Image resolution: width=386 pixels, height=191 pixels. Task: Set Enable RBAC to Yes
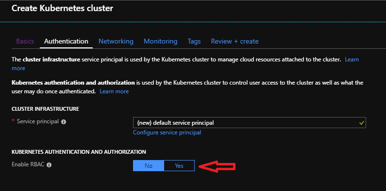[x=179, y=166]
